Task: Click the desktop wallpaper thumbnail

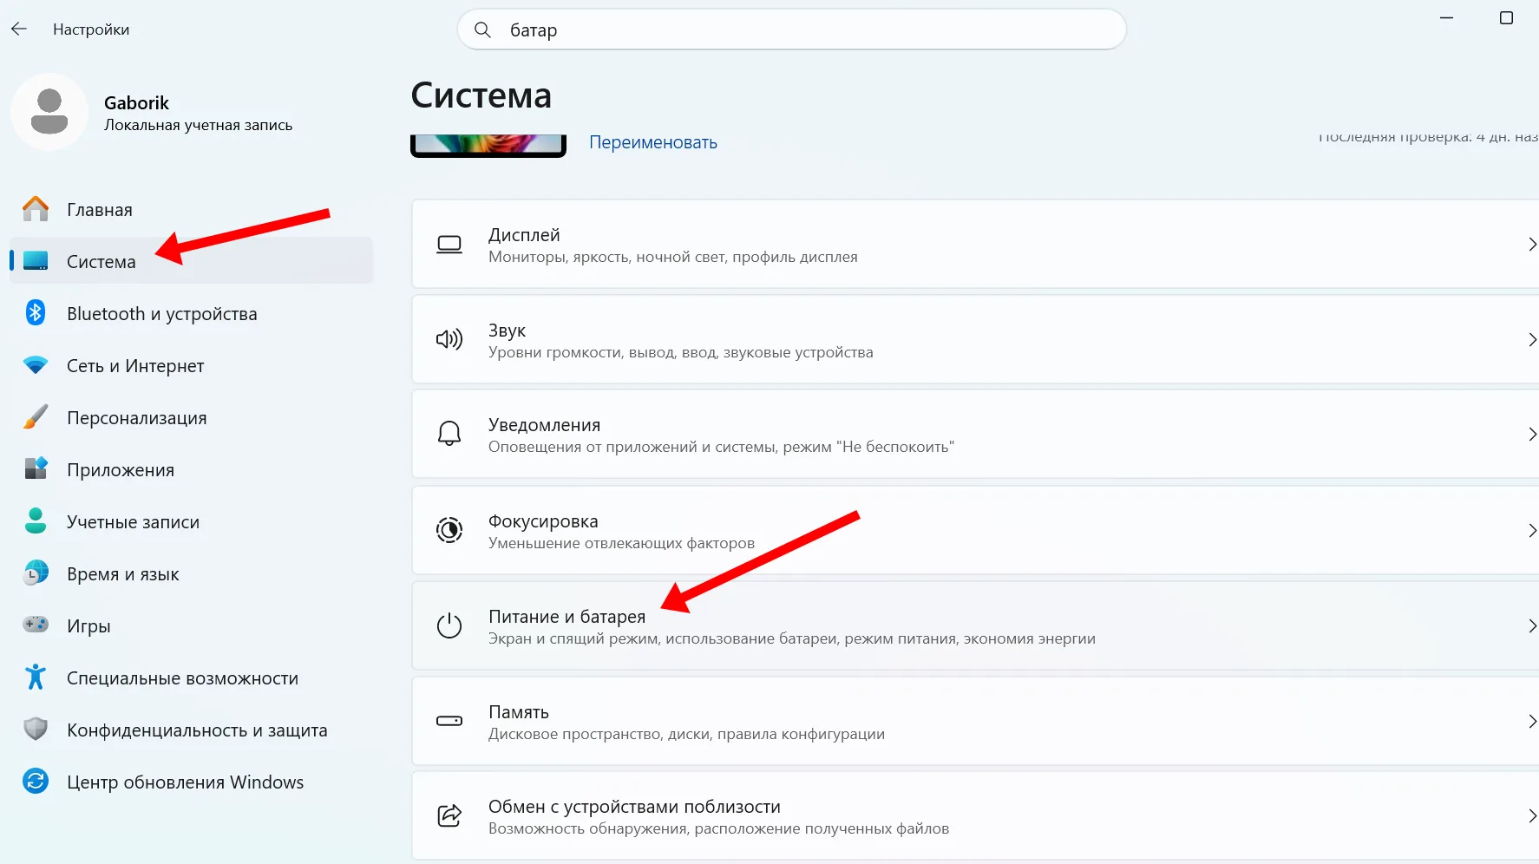Action: coord(488,146)
